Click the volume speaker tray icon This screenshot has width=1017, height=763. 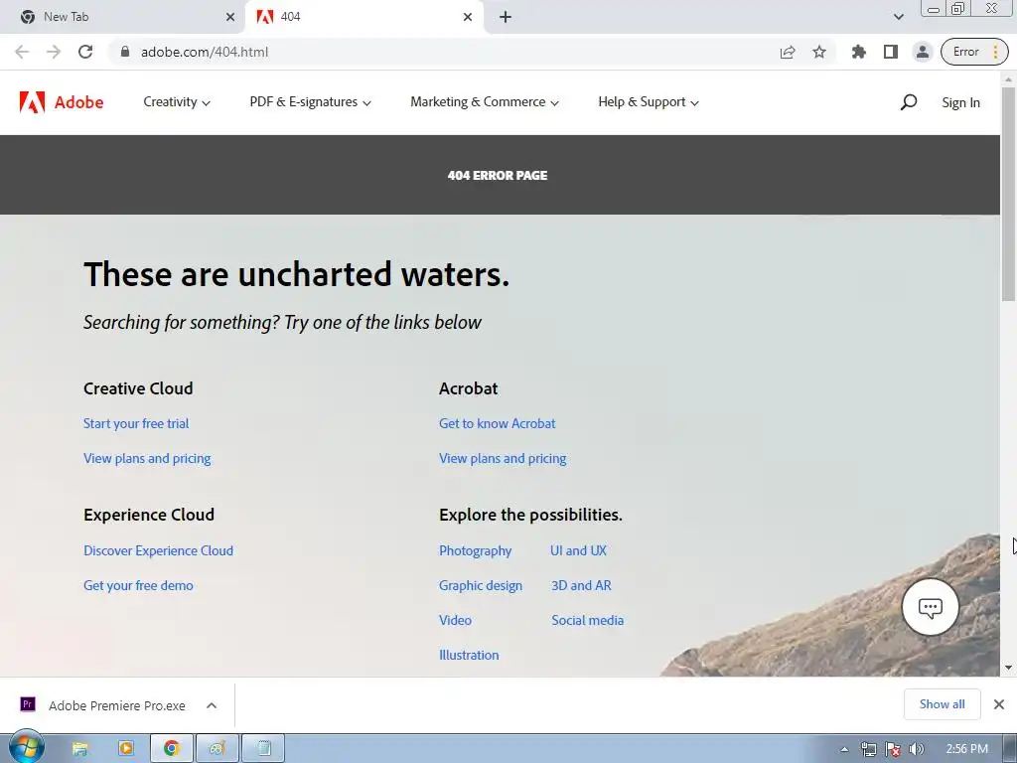(917, 749)
